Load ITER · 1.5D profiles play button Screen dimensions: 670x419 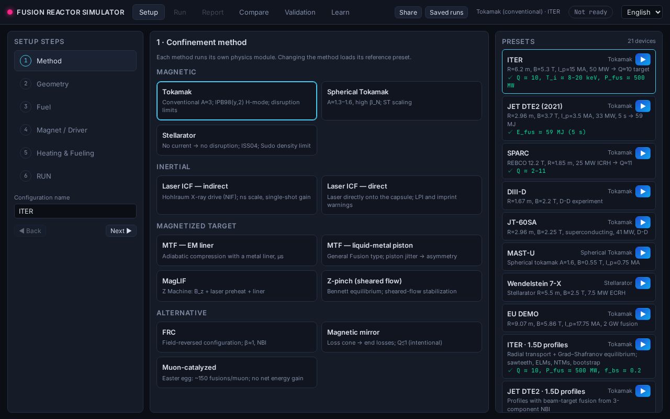[x=643, y=345]
